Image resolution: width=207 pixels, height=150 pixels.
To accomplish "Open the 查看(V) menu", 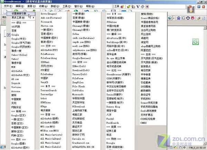I will coord(31,6).
